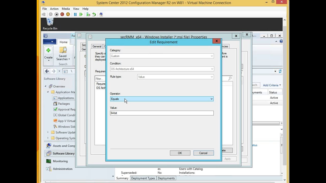The height and width of the screenshot is (183, 326).
Task: Expand the Operating Systems tree node
Action: coord(48,138)
